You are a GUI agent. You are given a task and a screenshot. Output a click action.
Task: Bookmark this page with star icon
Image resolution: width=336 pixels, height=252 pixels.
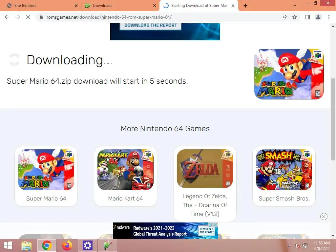click(295, 17)
